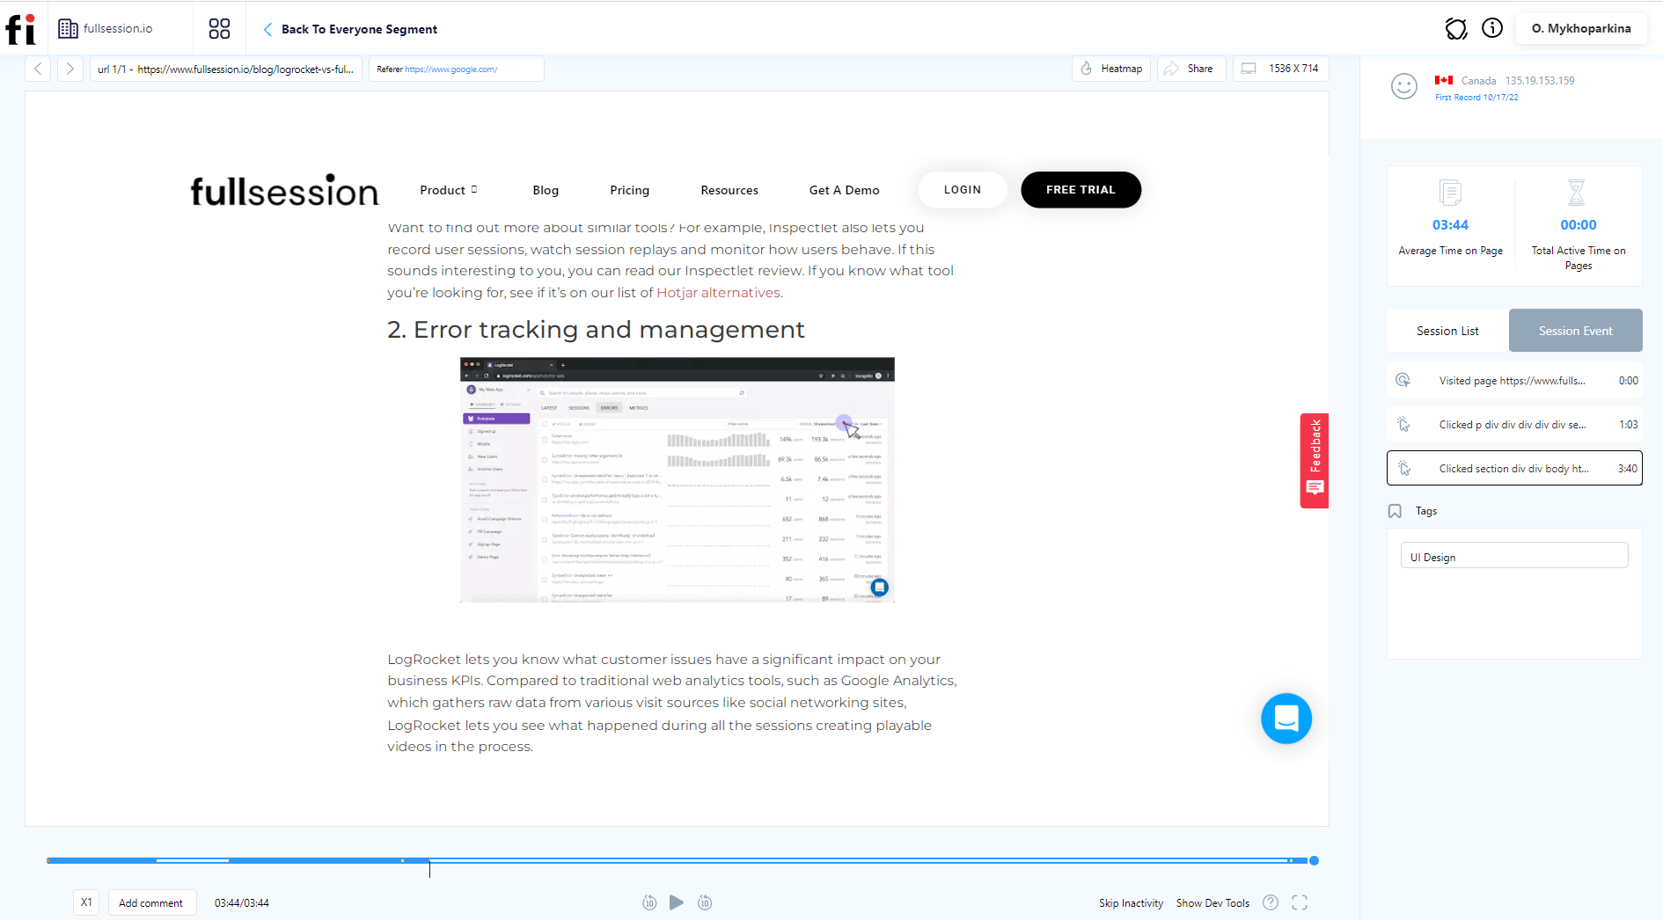Go to previous page with left arrow

coord(38,69)
